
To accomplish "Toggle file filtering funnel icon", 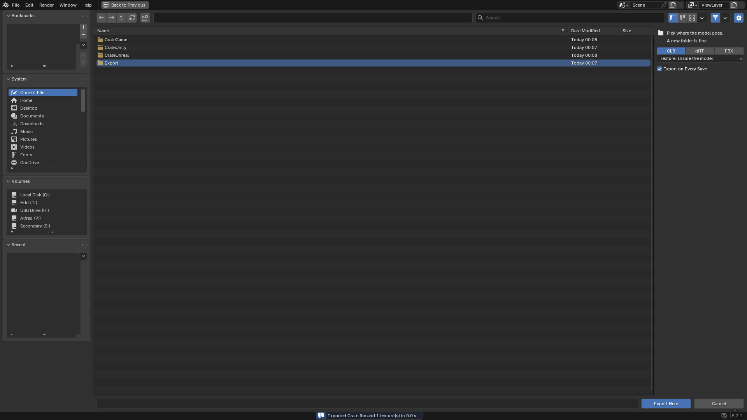I will 715,18.
